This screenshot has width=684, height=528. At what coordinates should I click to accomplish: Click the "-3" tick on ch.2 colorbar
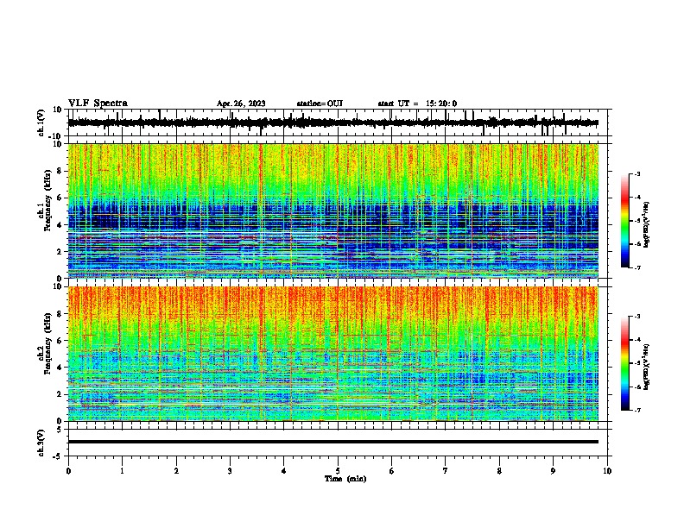[637, 317]
